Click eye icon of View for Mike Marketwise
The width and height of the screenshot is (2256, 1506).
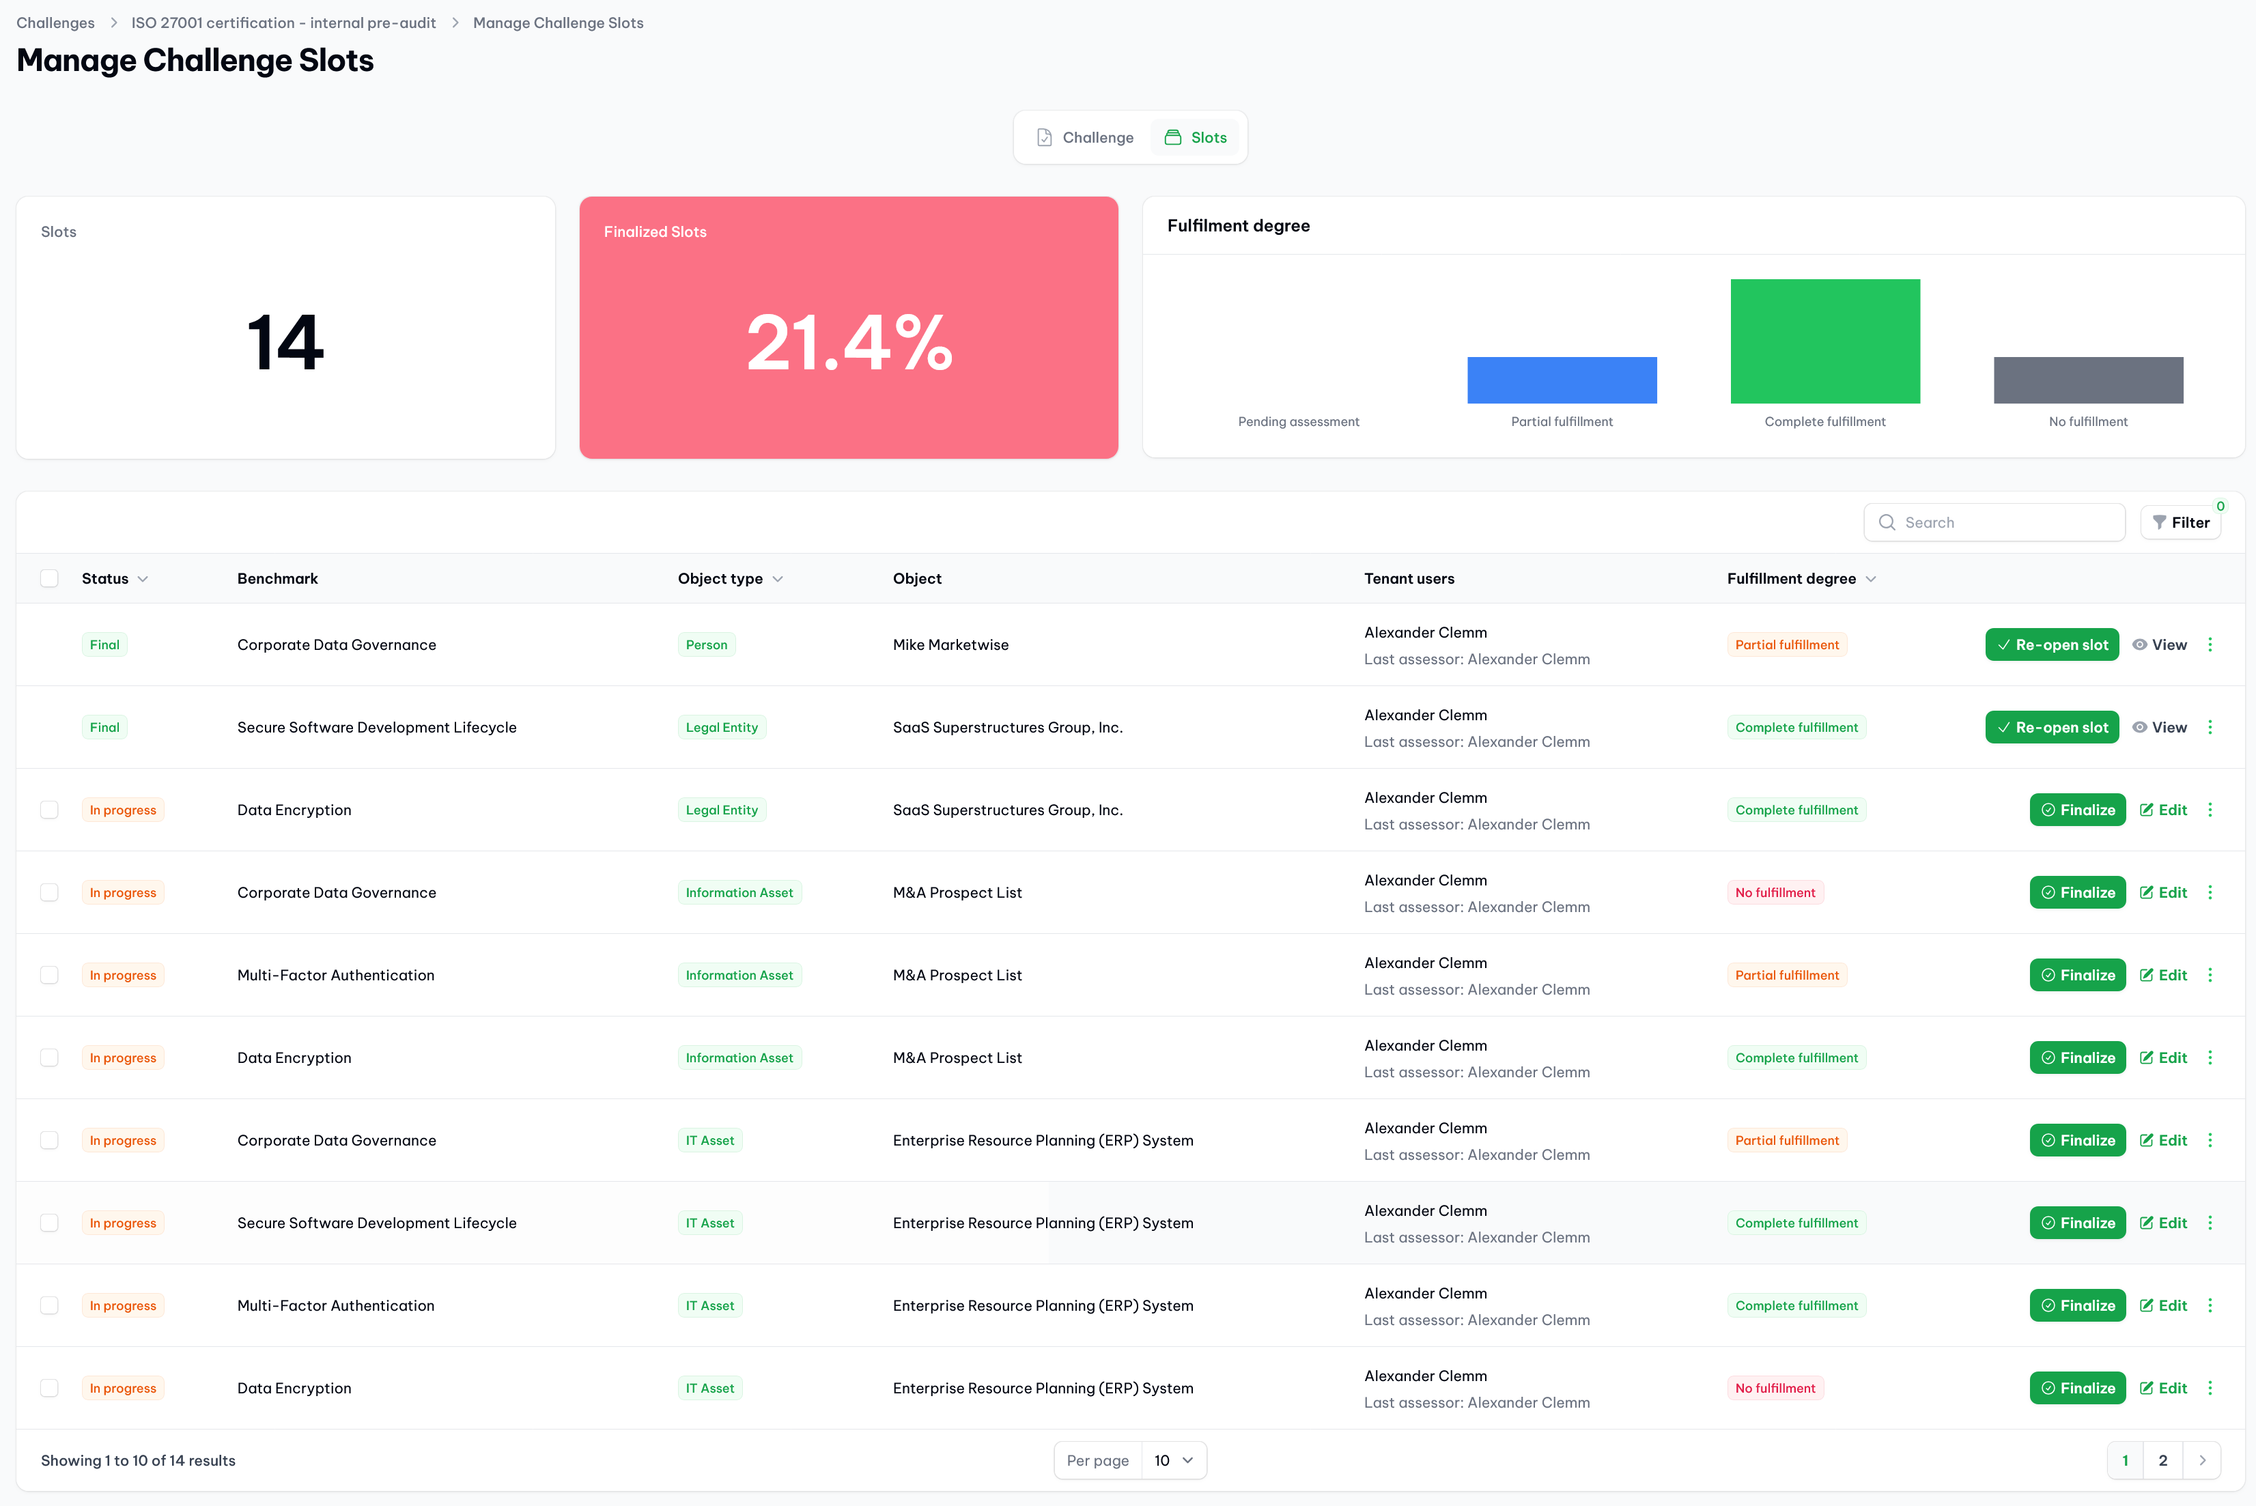(x=2140, y=644)
